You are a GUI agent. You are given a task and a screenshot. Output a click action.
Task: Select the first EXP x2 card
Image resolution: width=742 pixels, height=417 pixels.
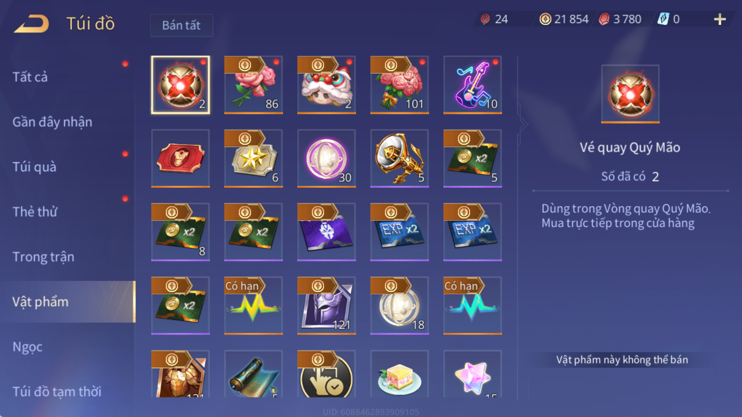(399, 232)
